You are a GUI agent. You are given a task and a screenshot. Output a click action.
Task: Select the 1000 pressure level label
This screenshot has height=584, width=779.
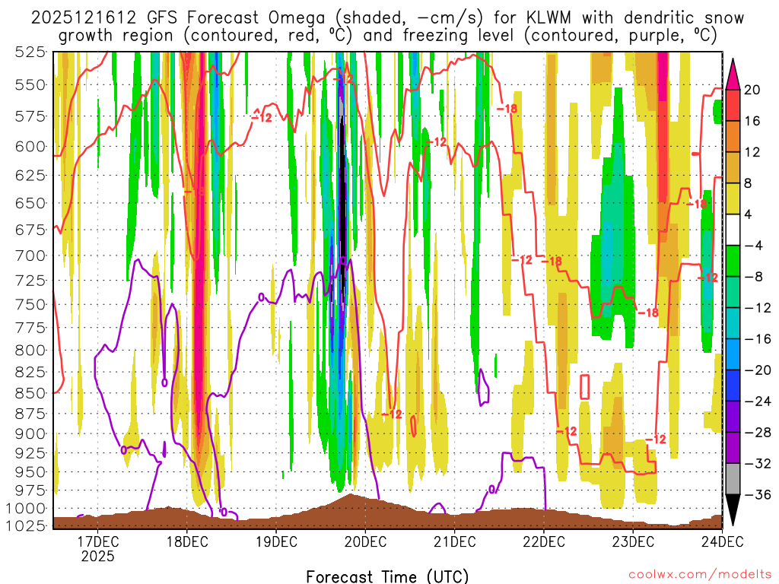point(26,509)
